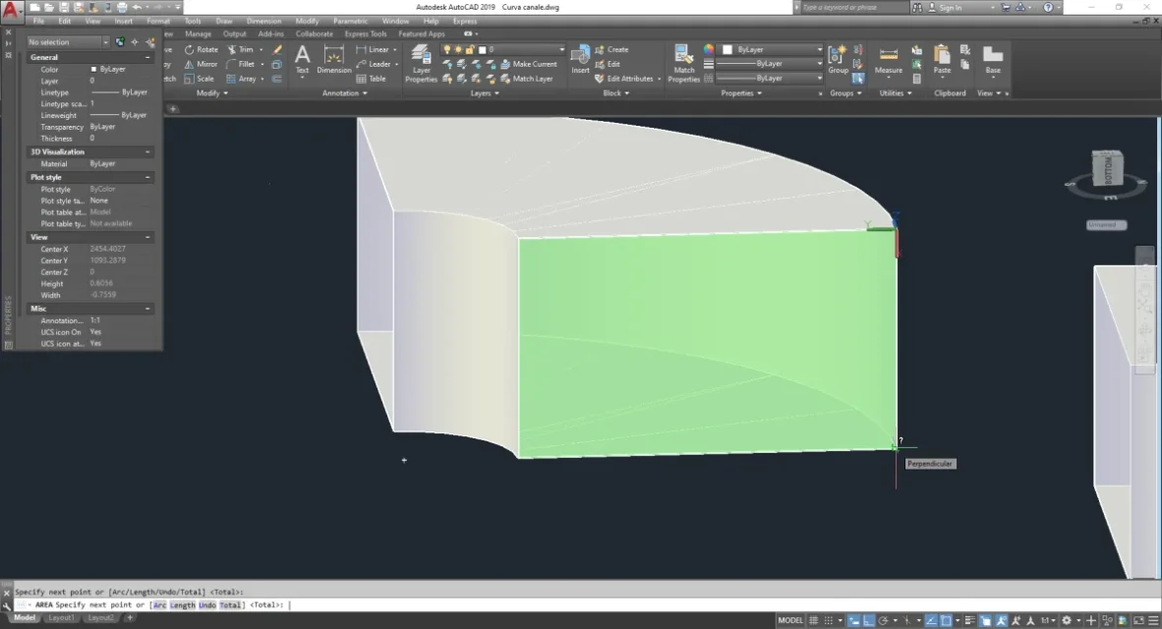This screenshot has height=629, width=1162.
Task: Click the Paste button
Action: coord(942,61)
